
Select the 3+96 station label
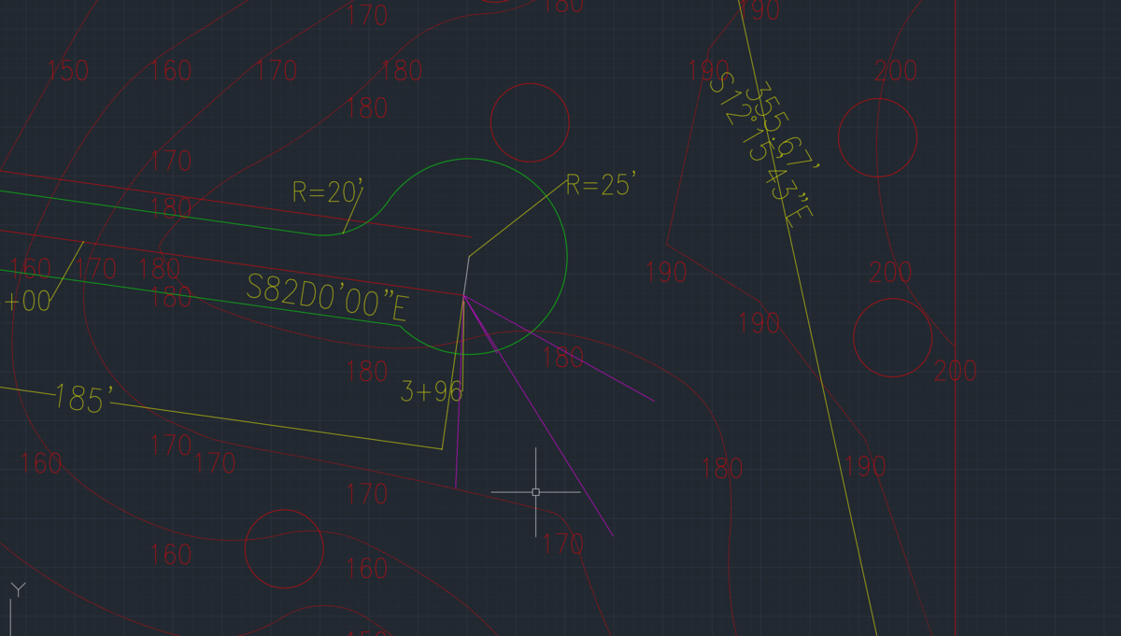431,391
